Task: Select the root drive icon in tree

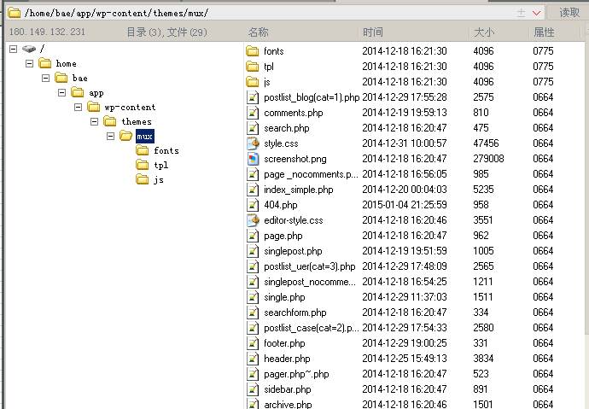Action: tap(29, 49)
